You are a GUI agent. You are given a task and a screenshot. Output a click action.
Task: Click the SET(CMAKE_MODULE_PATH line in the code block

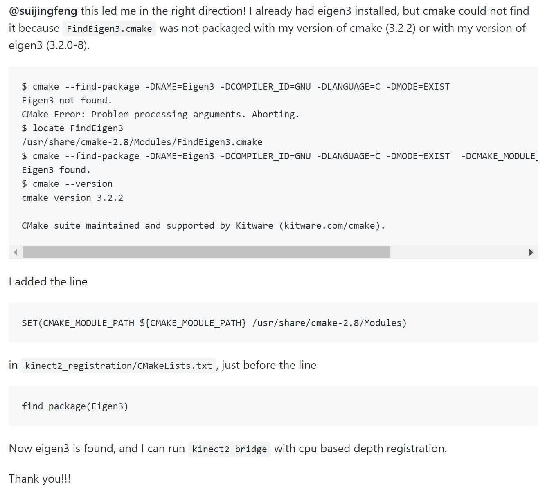pos(214,323)
